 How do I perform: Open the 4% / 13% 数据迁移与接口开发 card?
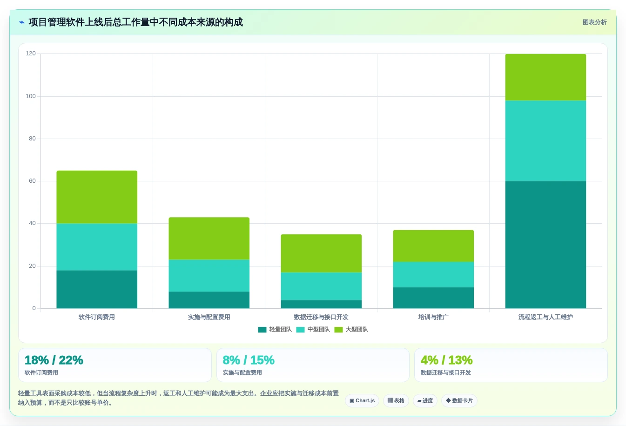[x=511, y=365]
